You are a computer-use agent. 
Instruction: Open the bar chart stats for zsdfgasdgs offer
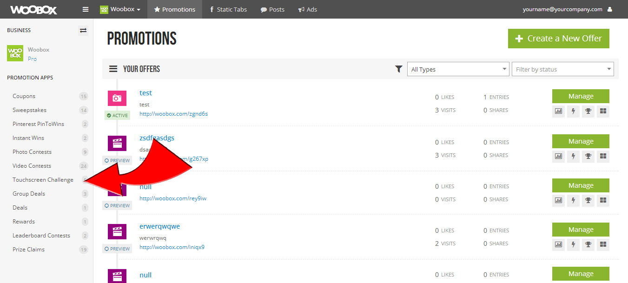click(x=558, y=157)
